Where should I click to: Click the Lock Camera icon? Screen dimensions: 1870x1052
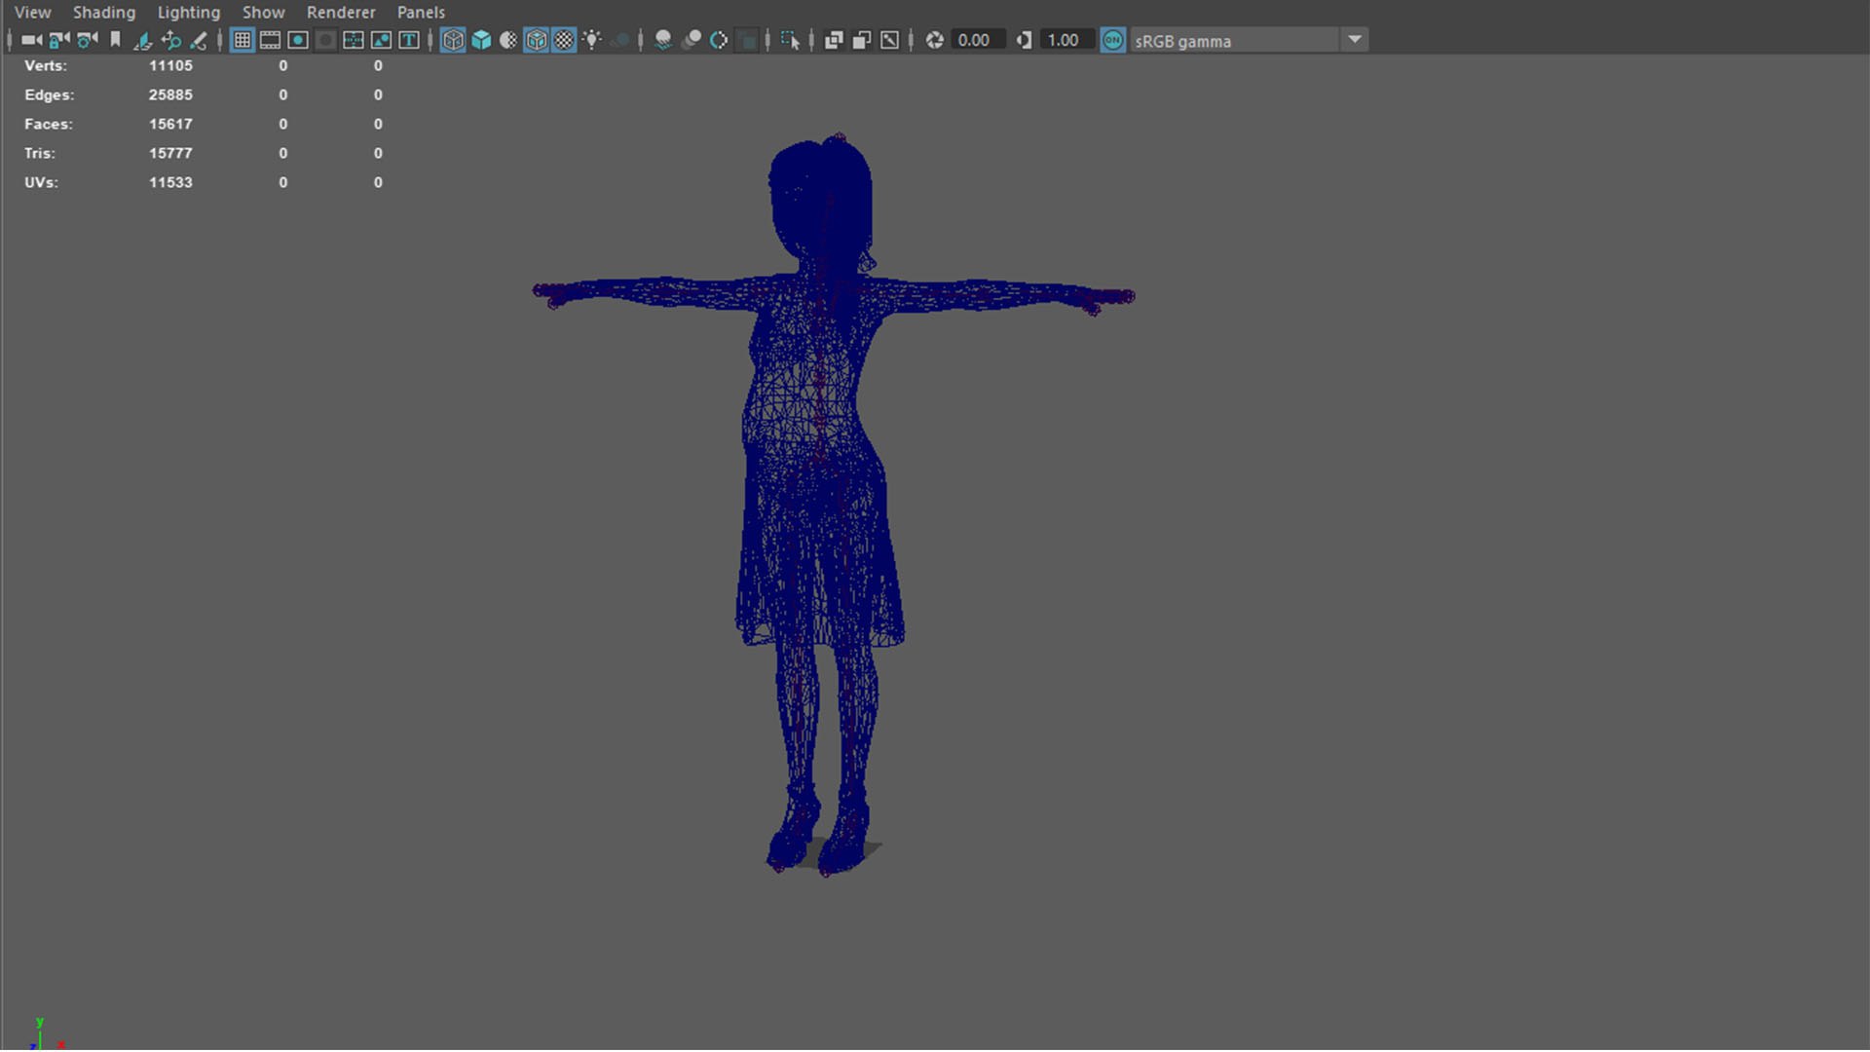59,40
